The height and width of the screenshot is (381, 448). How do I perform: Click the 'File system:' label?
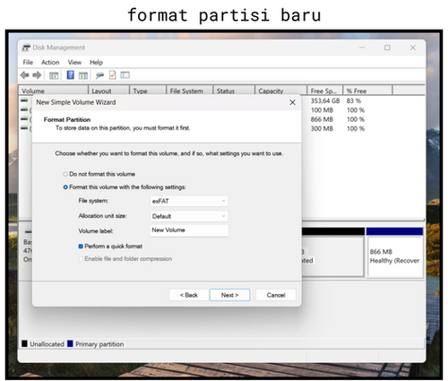pos(93,201)
